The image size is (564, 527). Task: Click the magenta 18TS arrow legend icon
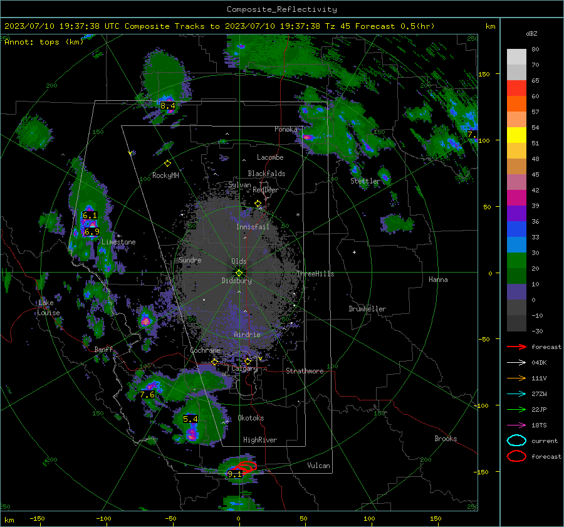click(516, 425)
